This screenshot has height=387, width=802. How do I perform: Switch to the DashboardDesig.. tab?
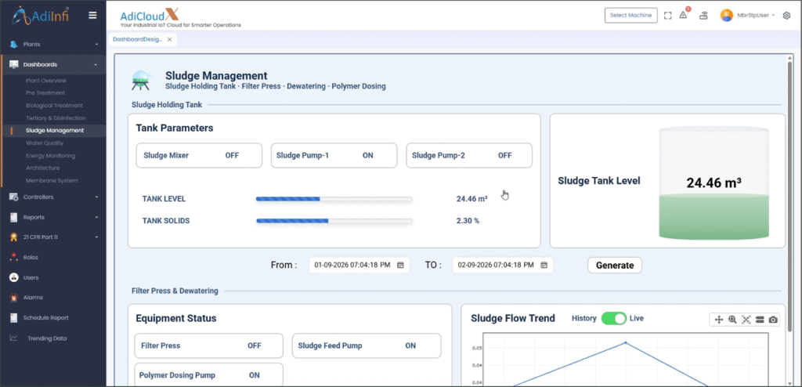click(138, 39)
